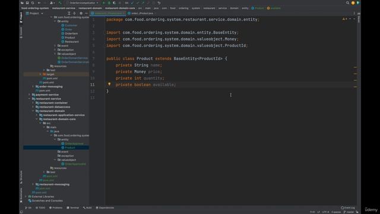Click the scroll-from-source icon in Project panel
380x214 pixels.
pyautogui.click(x=69, y=13)
